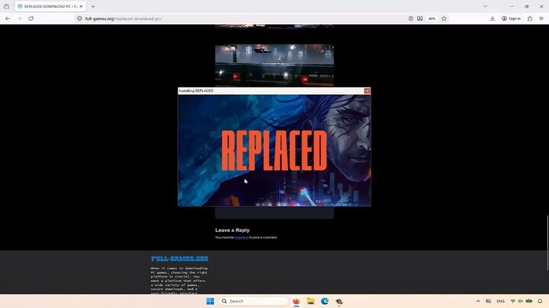Reload the current page
Image resolution: width=549 pixels, height=308 pixels.
click(30, 18)
